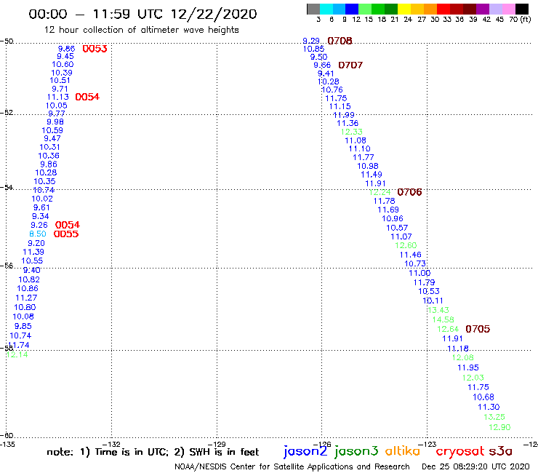Click the date title 00:00 – 11:59 UTC 12/22/2020

point(142,14)
